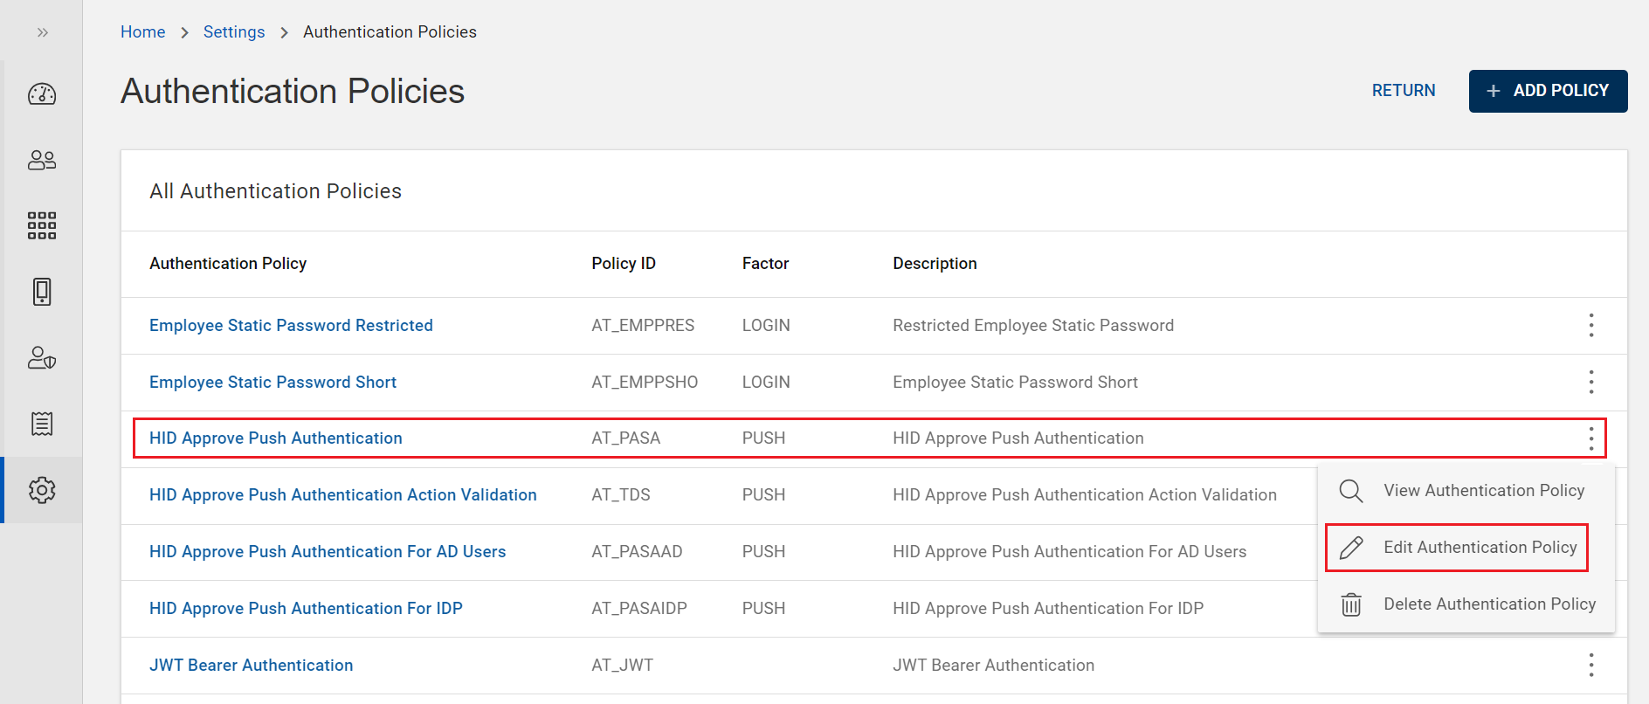
Task: Select Delete Authentication Policy menu option
Action: (x=1488, y=604)
